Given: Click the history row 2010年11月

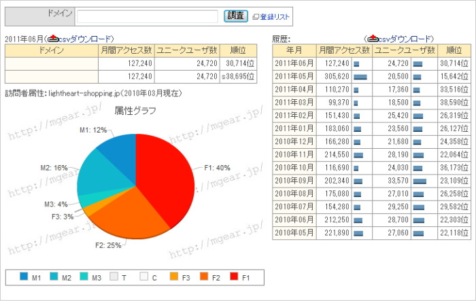Looking at the screenshot, I should (x=371, y=155).
